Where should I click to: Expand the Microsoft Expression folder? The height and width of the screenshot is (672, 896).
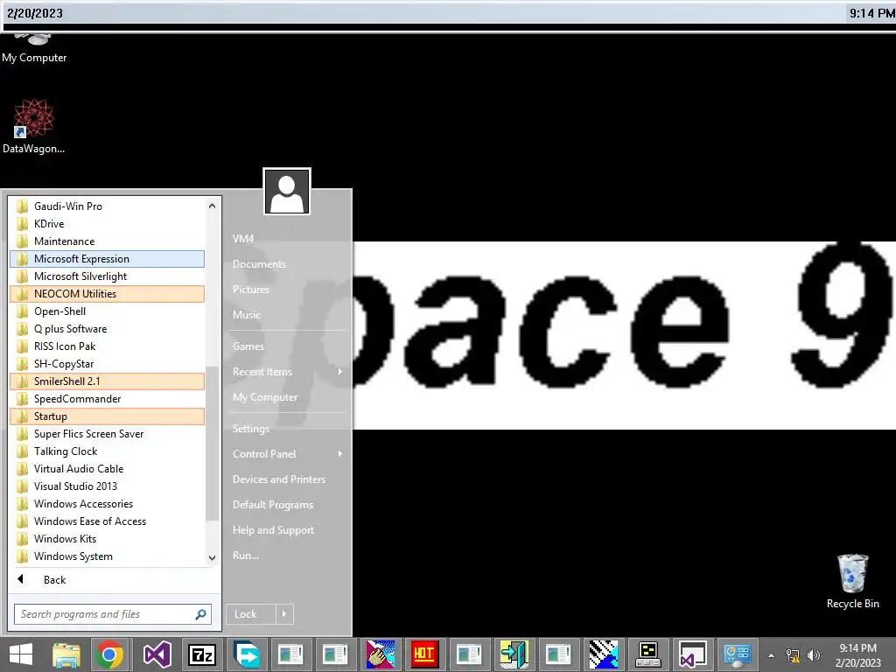tap(108, 259)
